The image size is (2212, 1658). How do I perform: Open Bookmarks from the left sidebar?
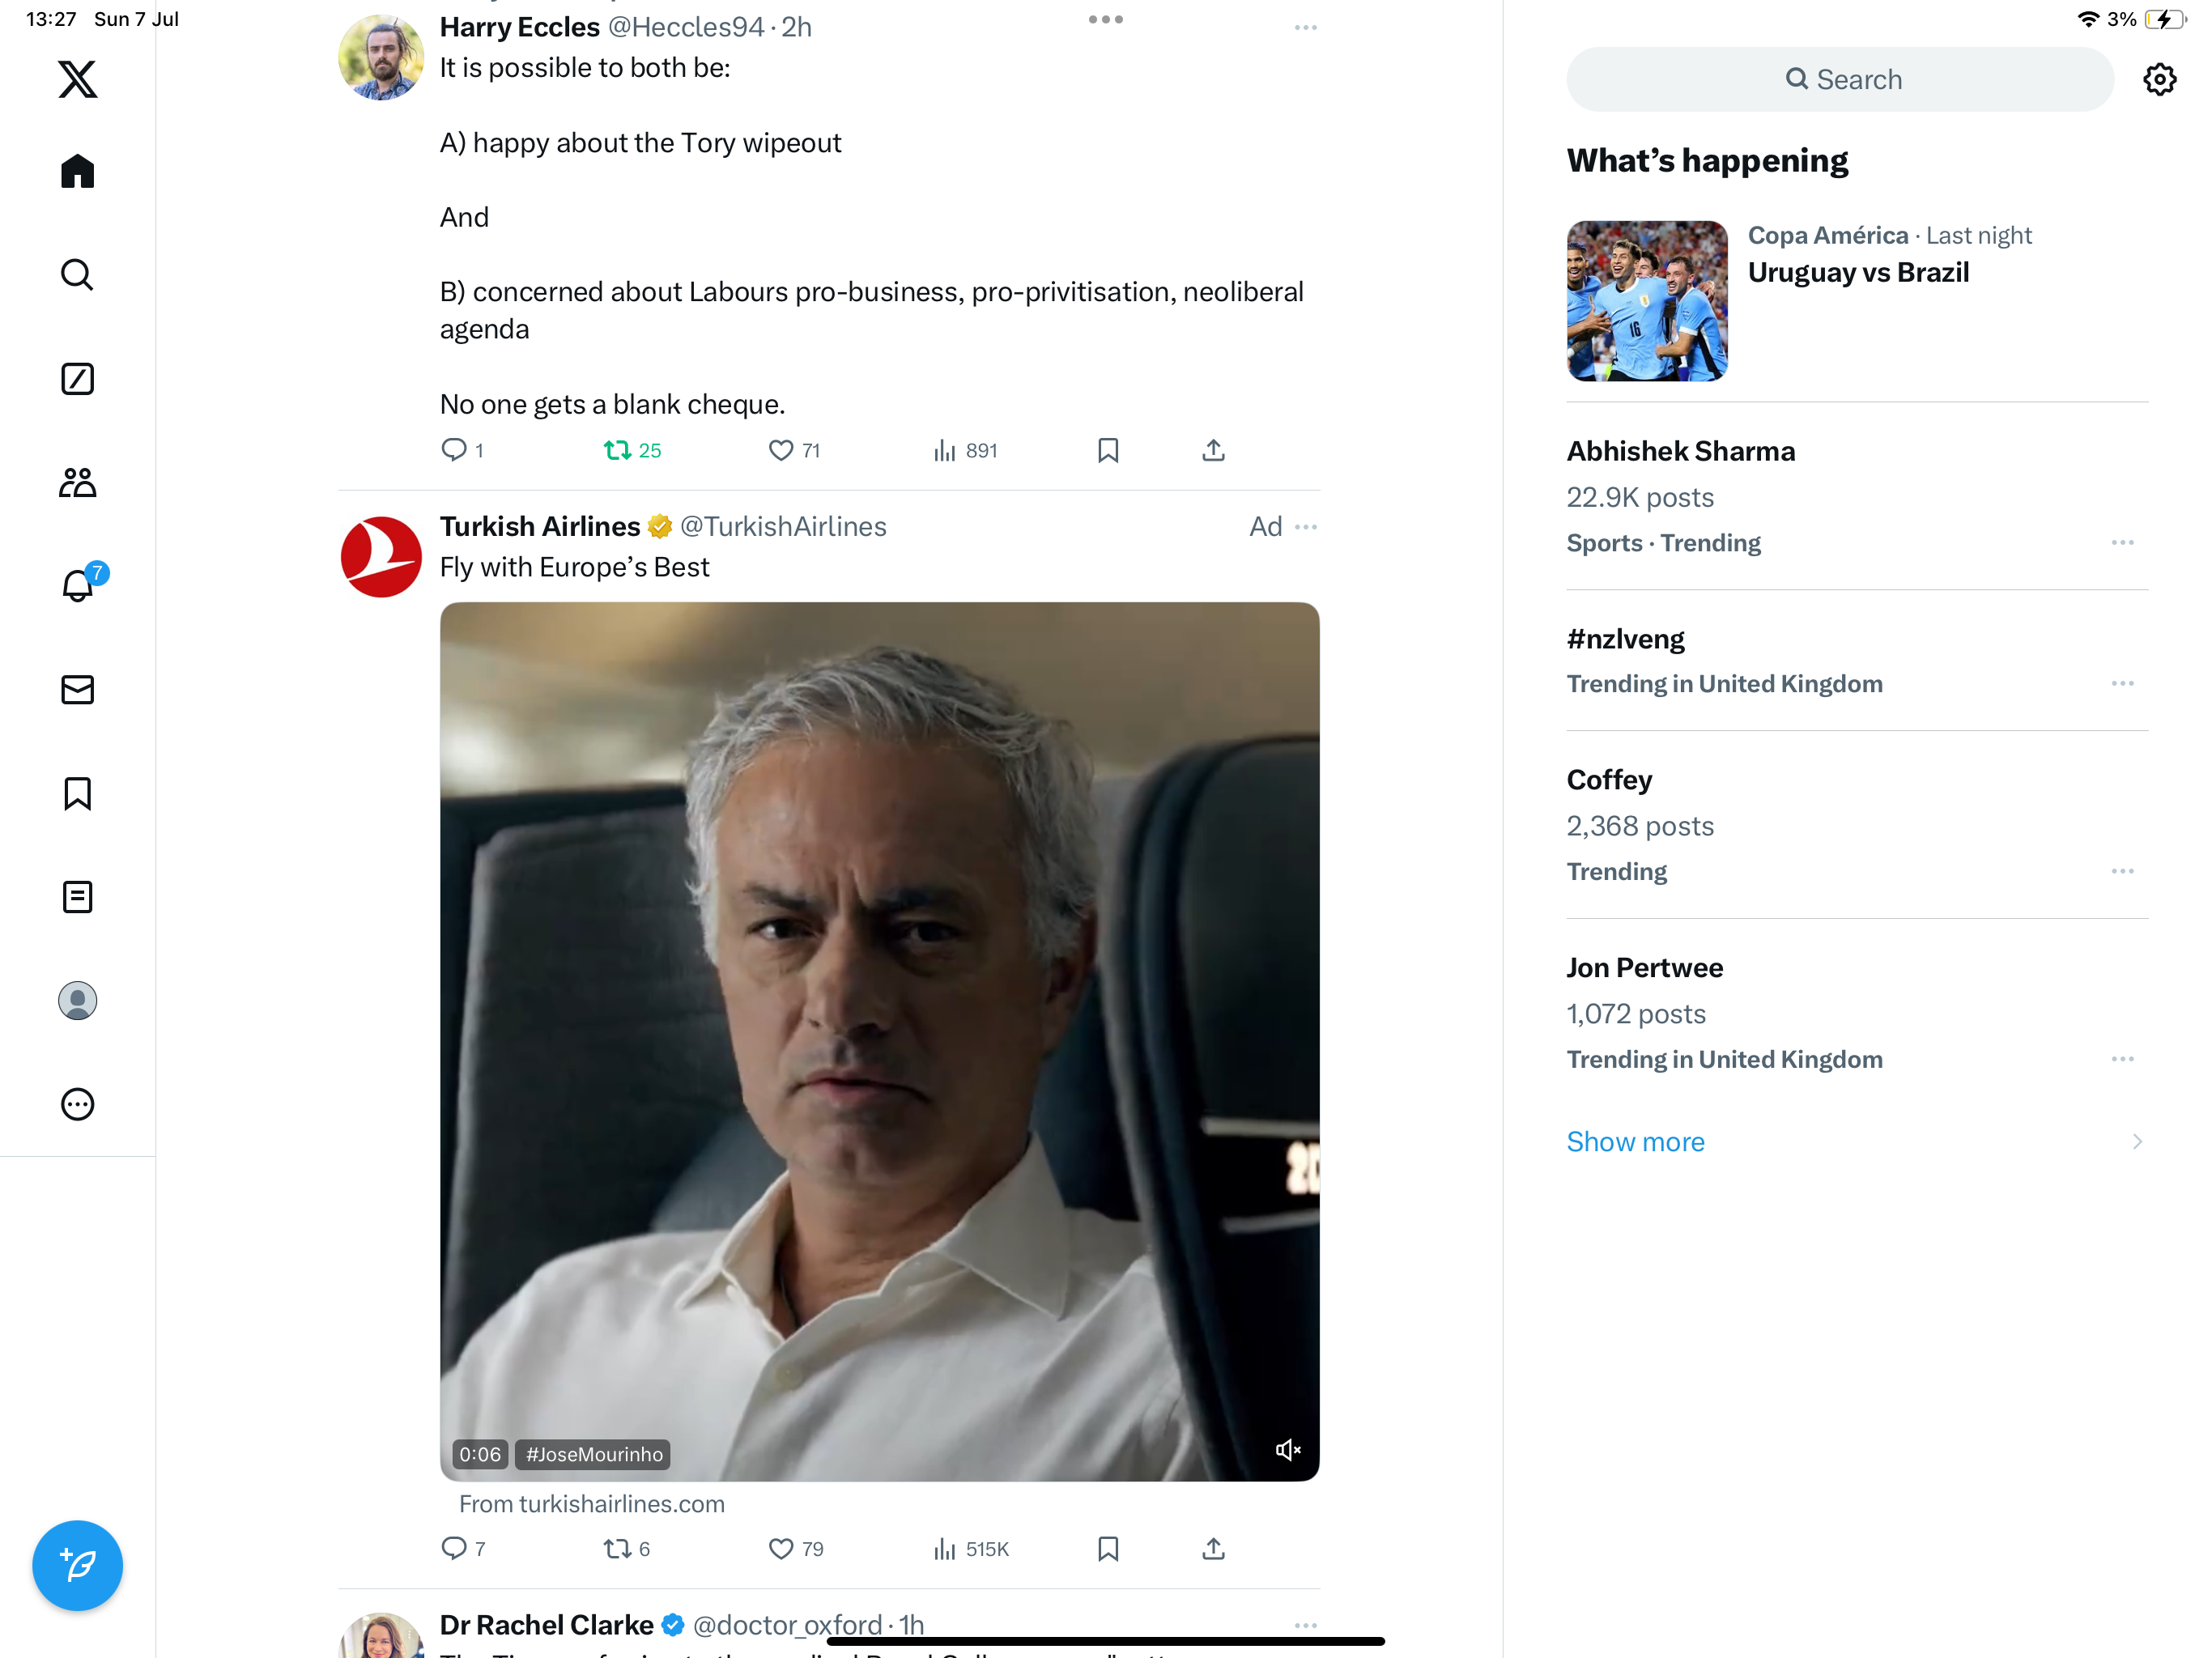(x=77, y=794)
